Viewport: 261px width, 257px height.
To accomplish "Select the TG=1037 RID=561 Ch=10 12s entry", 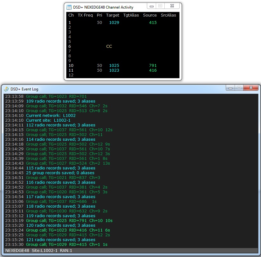I will pos(59,130).
